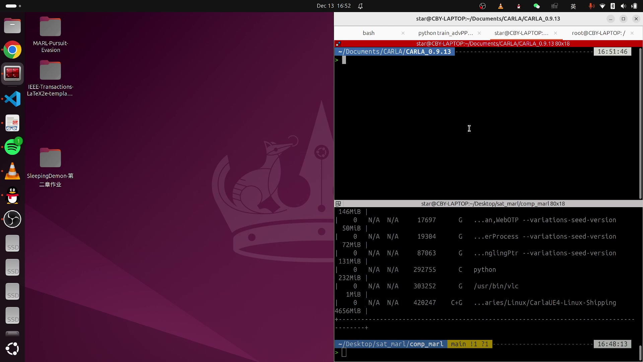Screen dimensions: 643x362
Task: Click the VLC cone dock icon
Action: click(x=12, y=171)
